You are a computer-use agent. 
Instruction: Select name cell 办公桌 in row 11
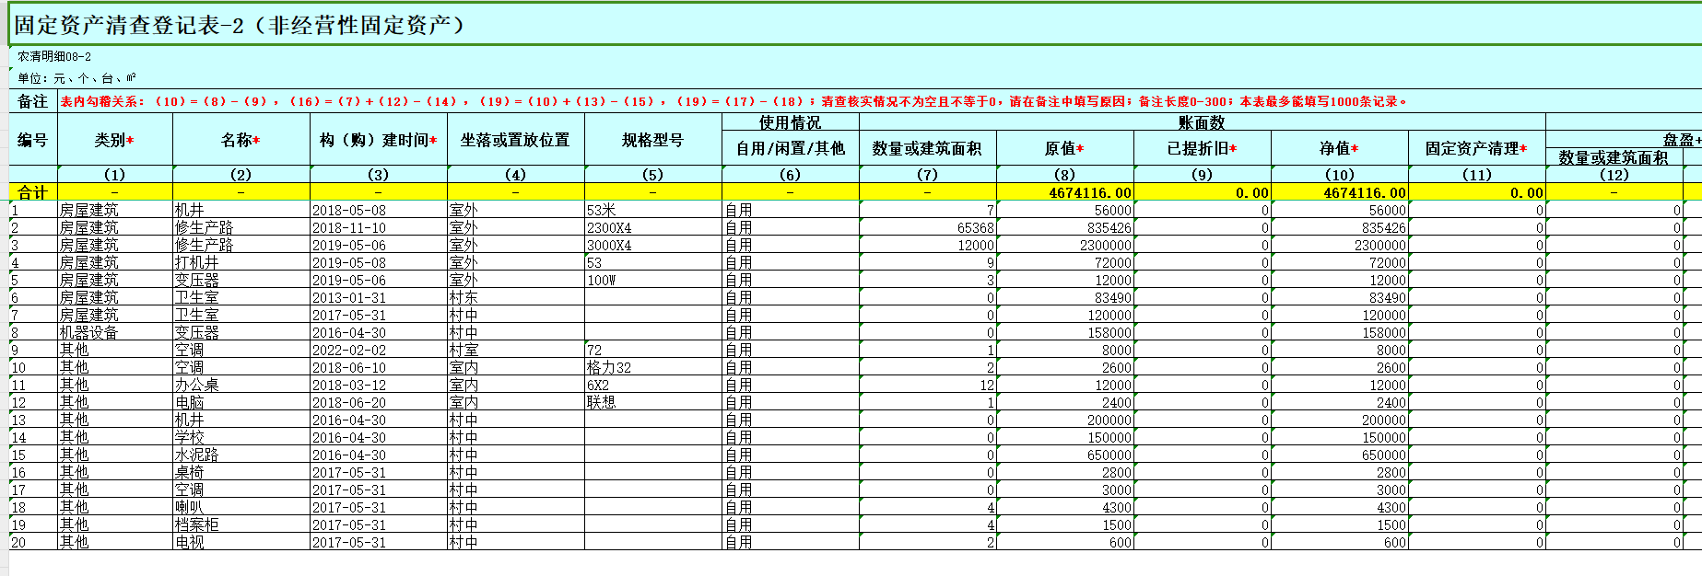[x=241, y=385]
